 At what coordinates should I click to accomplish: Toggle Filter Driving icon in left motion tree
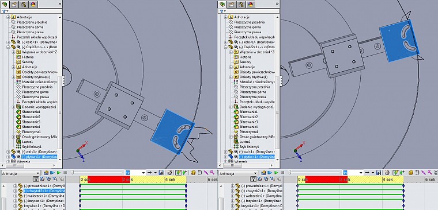click(x=48, y=179)
